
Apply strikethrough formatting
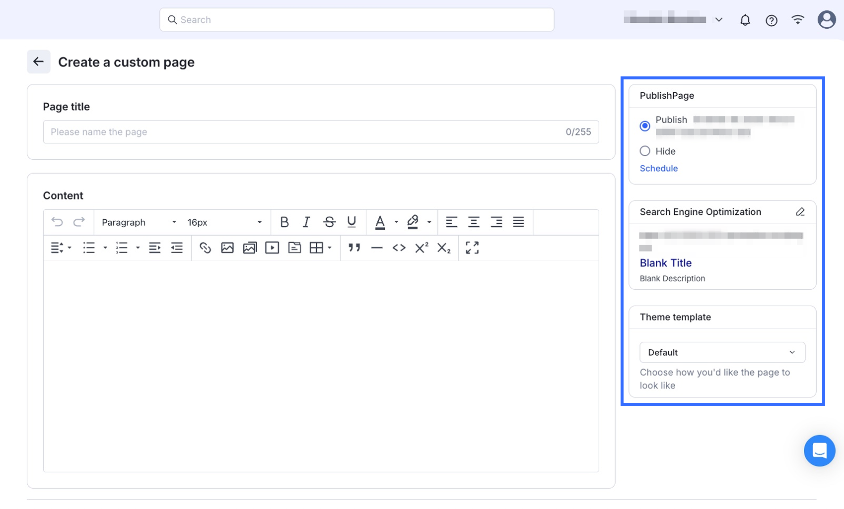pyautogui.click(x=329, y=222)
